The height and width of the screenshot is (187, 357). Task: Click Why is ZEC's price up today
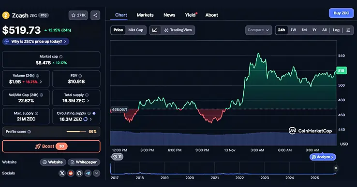pos(36,41)
